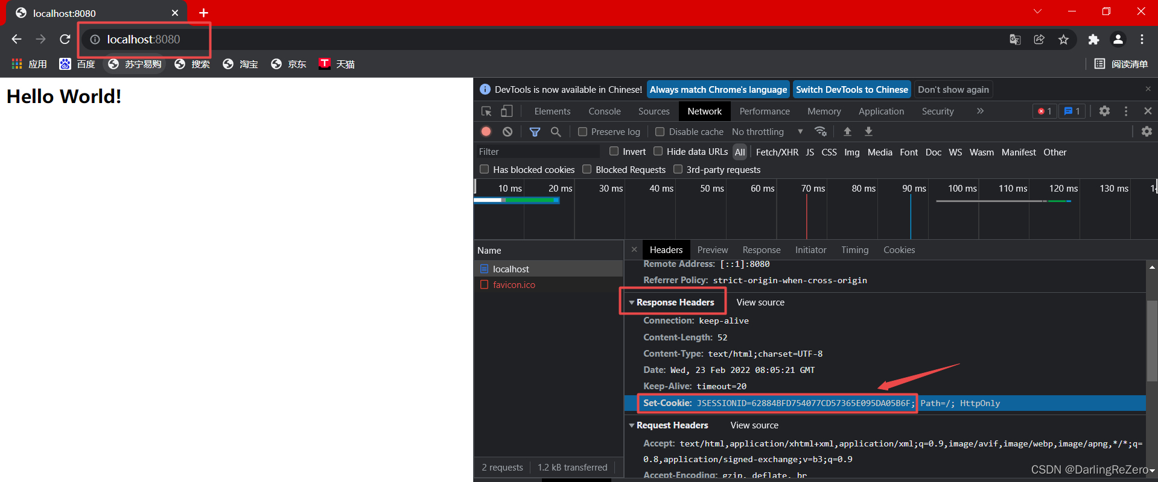Toggle the network filter funnel icon
This screenshot has width=1158, height=482.
[535, 131]
